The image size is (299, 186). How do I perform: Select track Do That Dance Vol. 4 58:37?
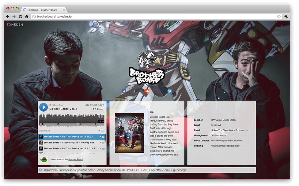(x=72, y=137)
